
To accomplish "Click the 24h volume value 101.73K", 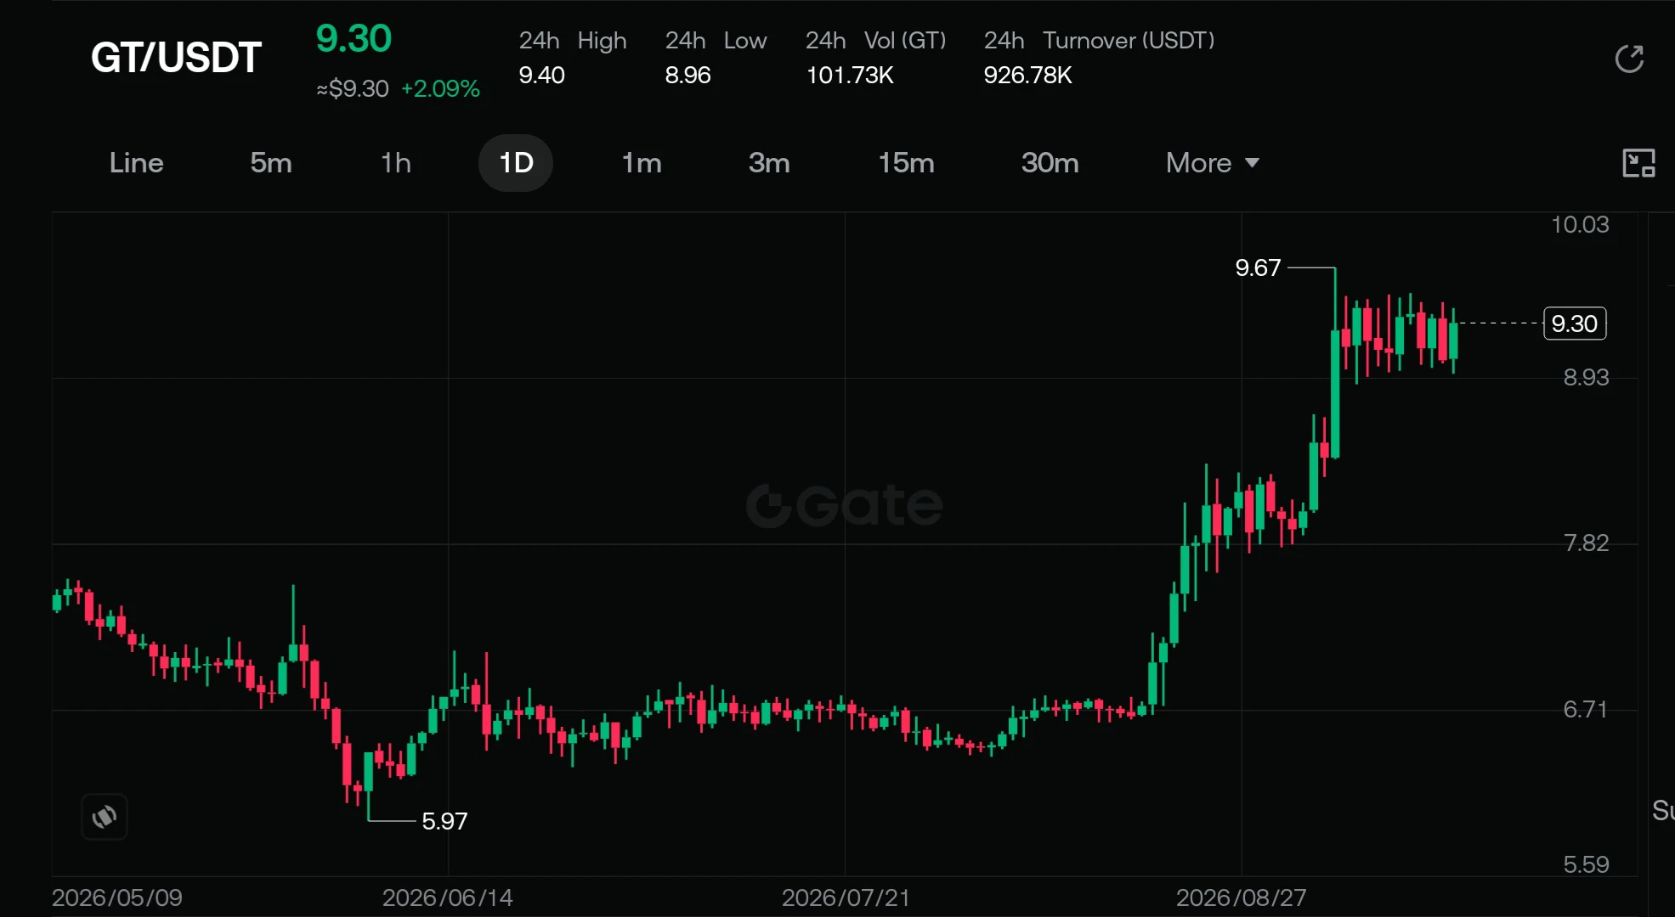I will click(850, 75).
